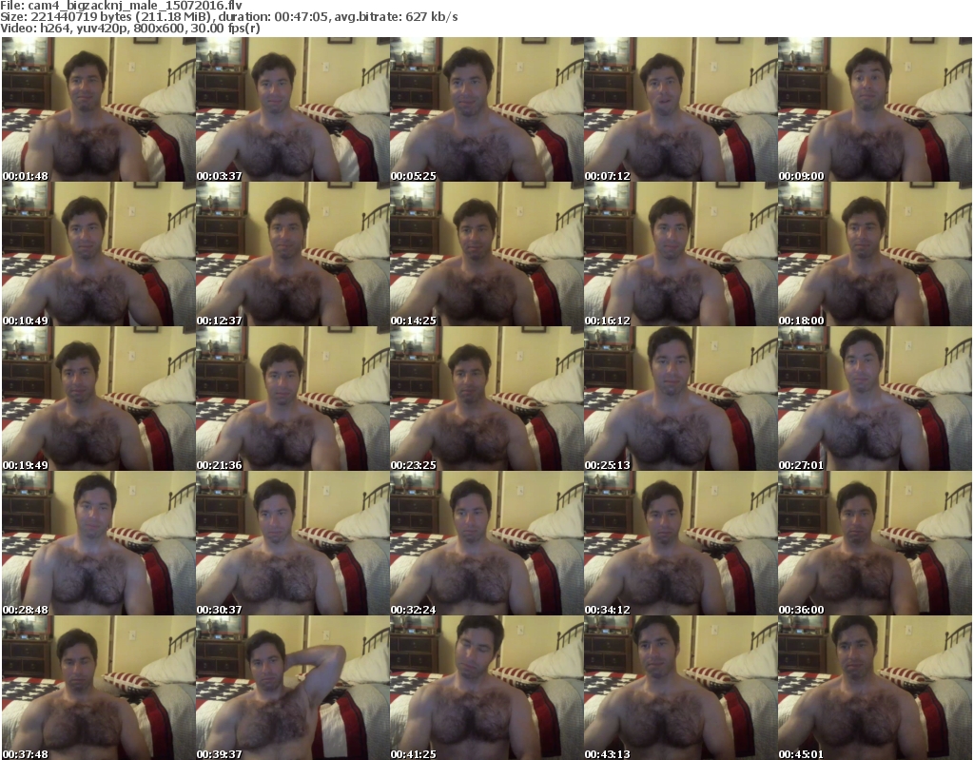The image size is (974, 760).
Task: Click the thumbnail timestamped 00:14:25
Action: (x=486, y=254)
